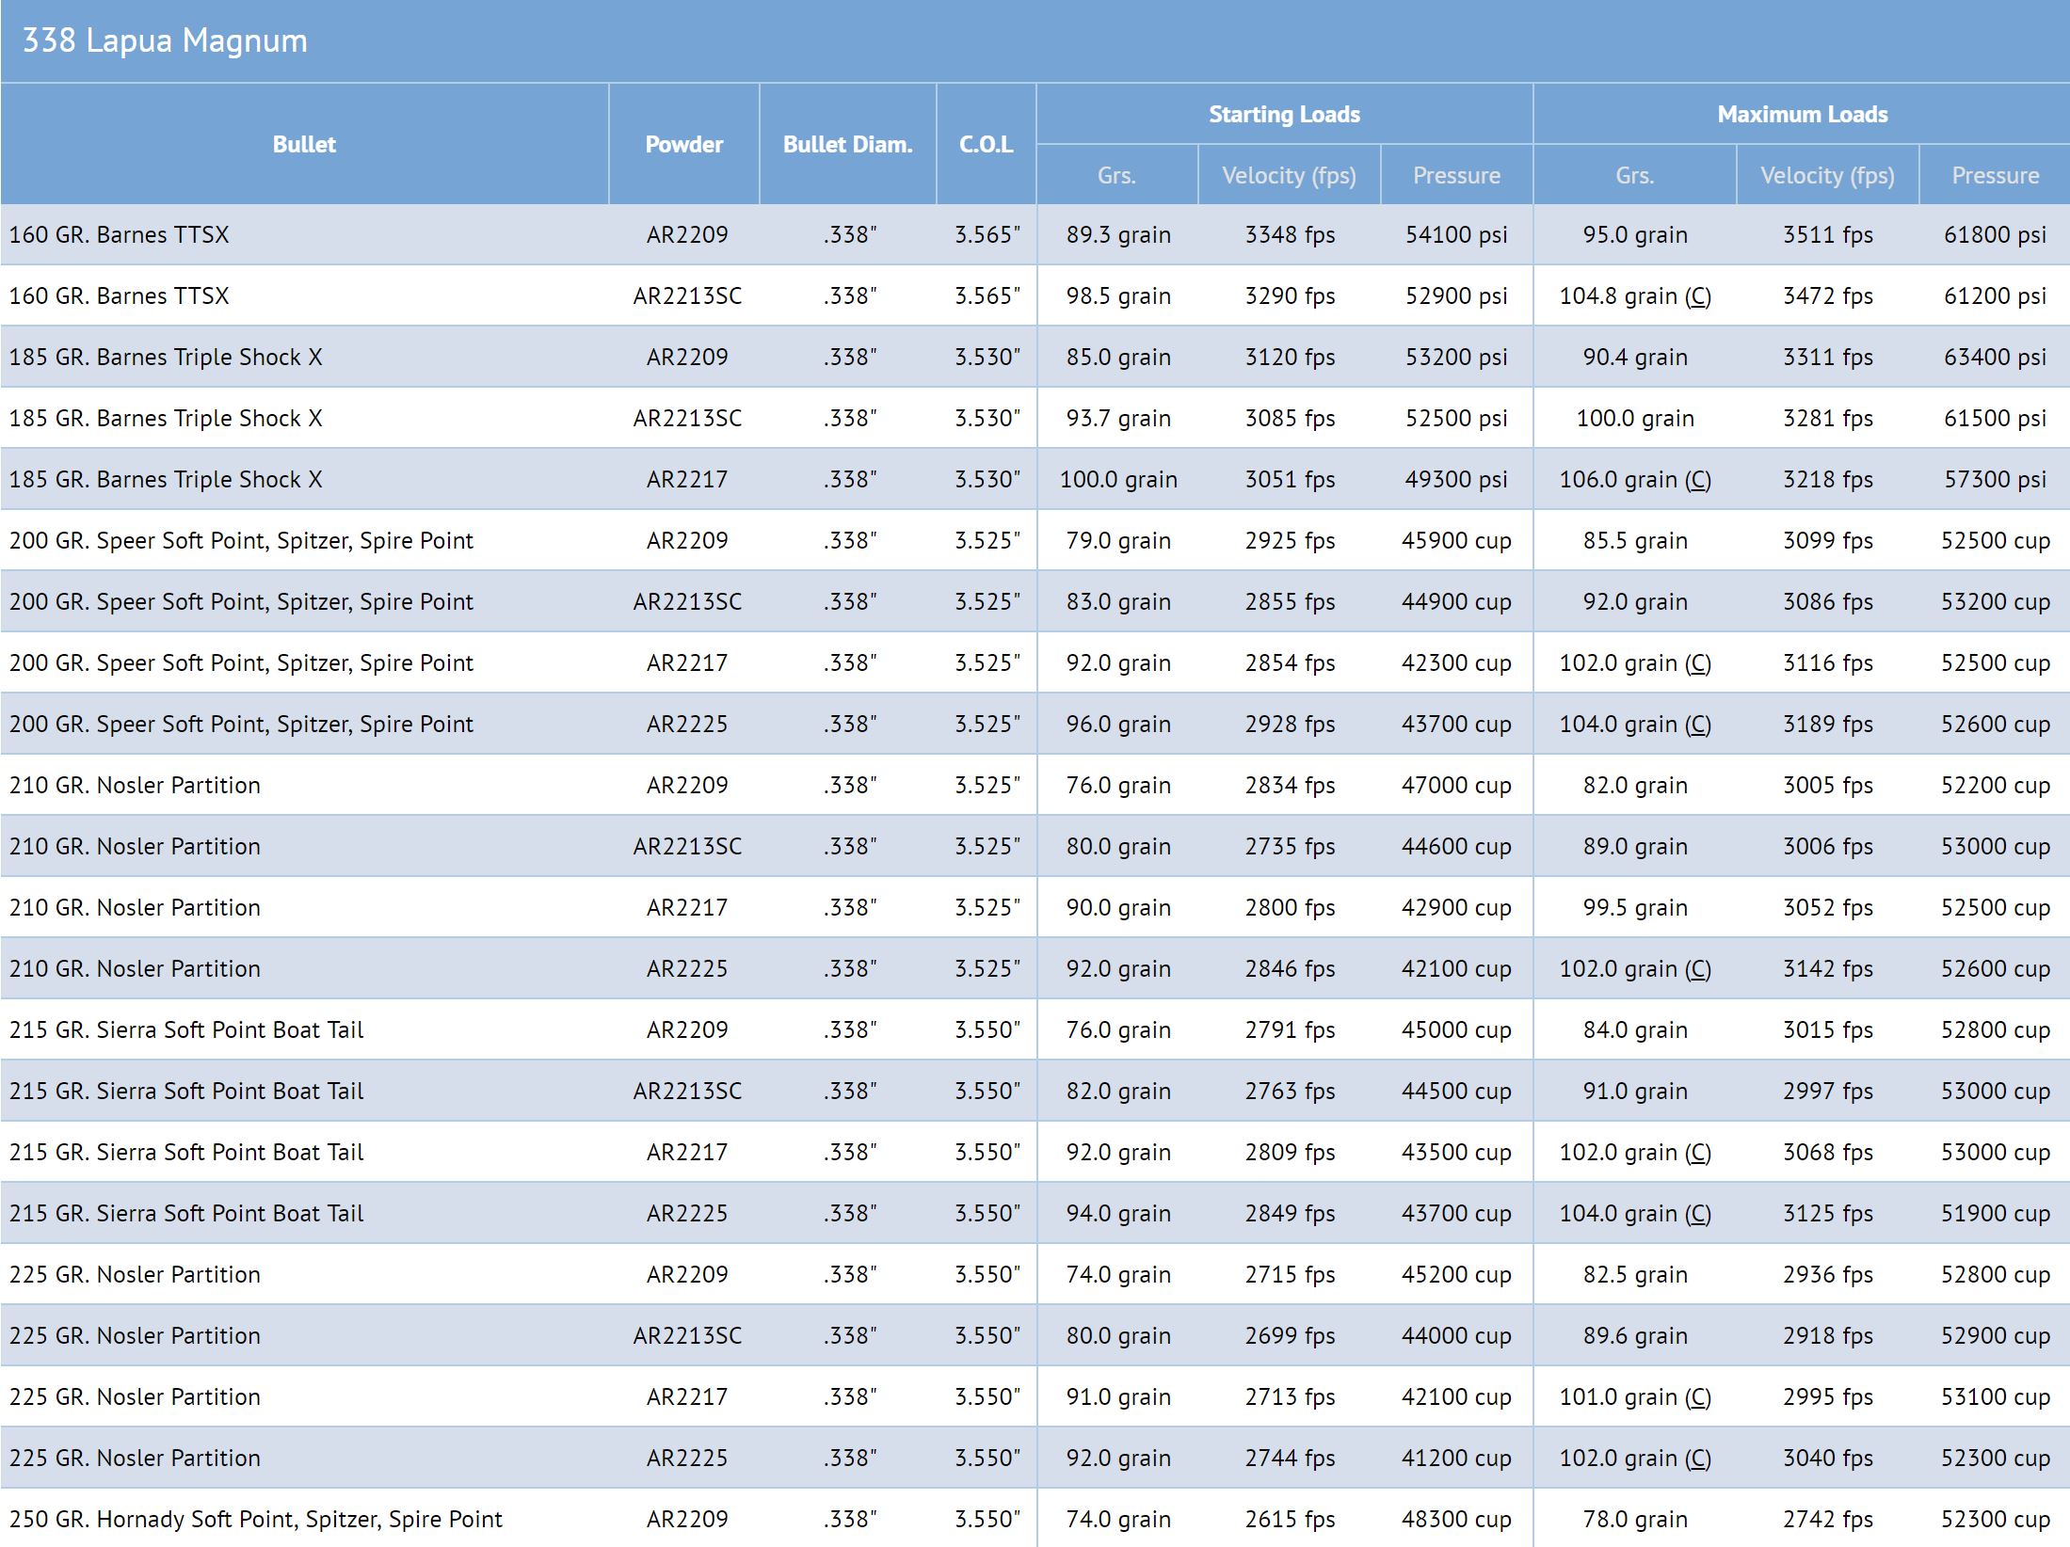Click the Bullet Diam. column header
Viewport: 2070px width, 1547px height.
[848, 144]
